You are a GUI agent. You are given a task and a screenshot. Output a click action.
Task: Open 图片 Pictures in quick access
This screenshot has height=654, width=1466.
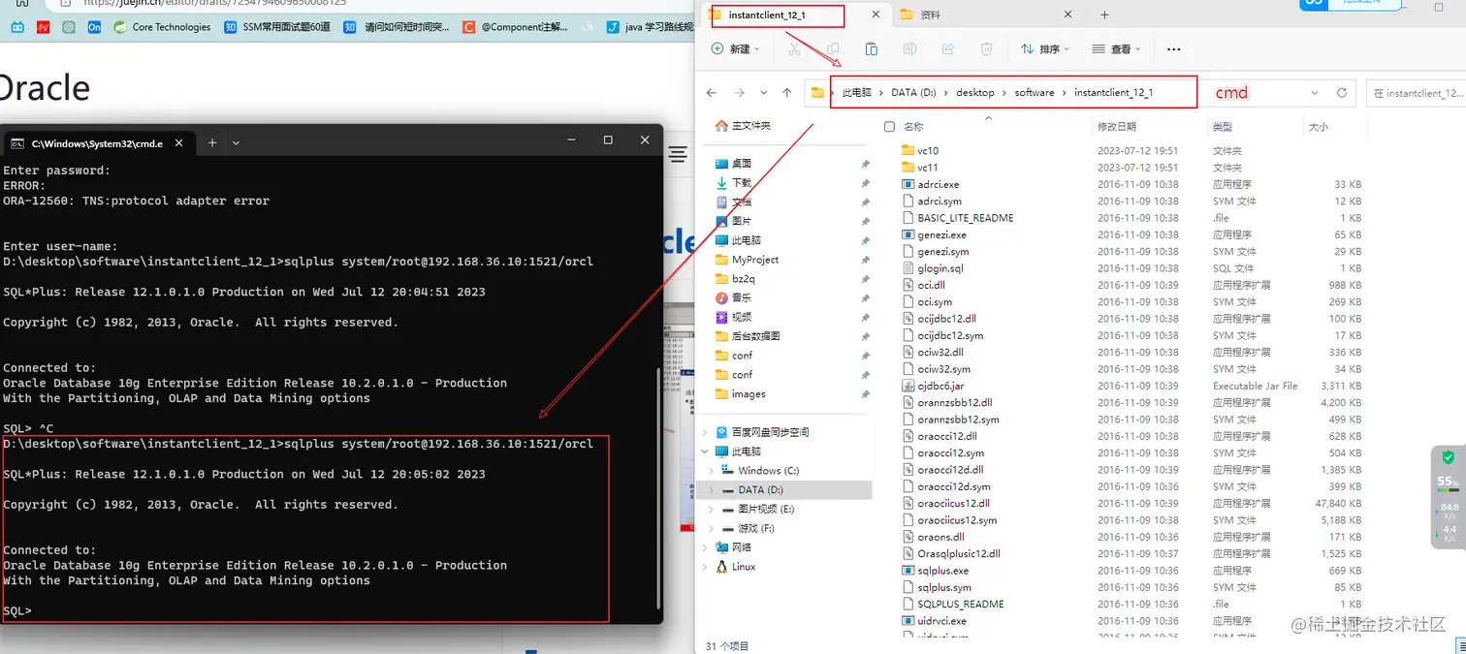click(x=741, y=221)
